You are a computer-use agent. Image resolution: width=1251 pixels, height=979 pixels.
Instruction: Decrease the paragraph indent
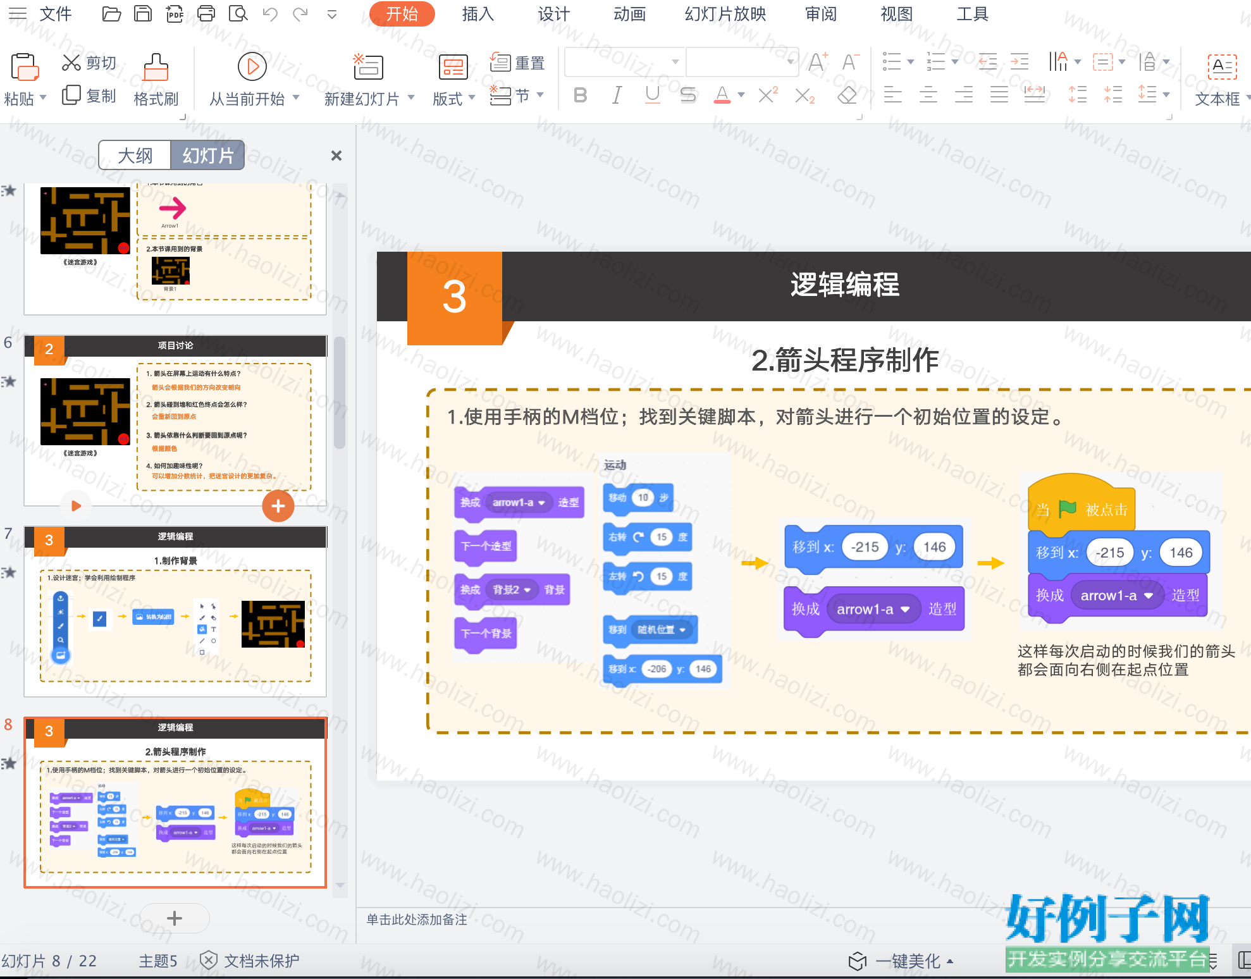[987, 62]
